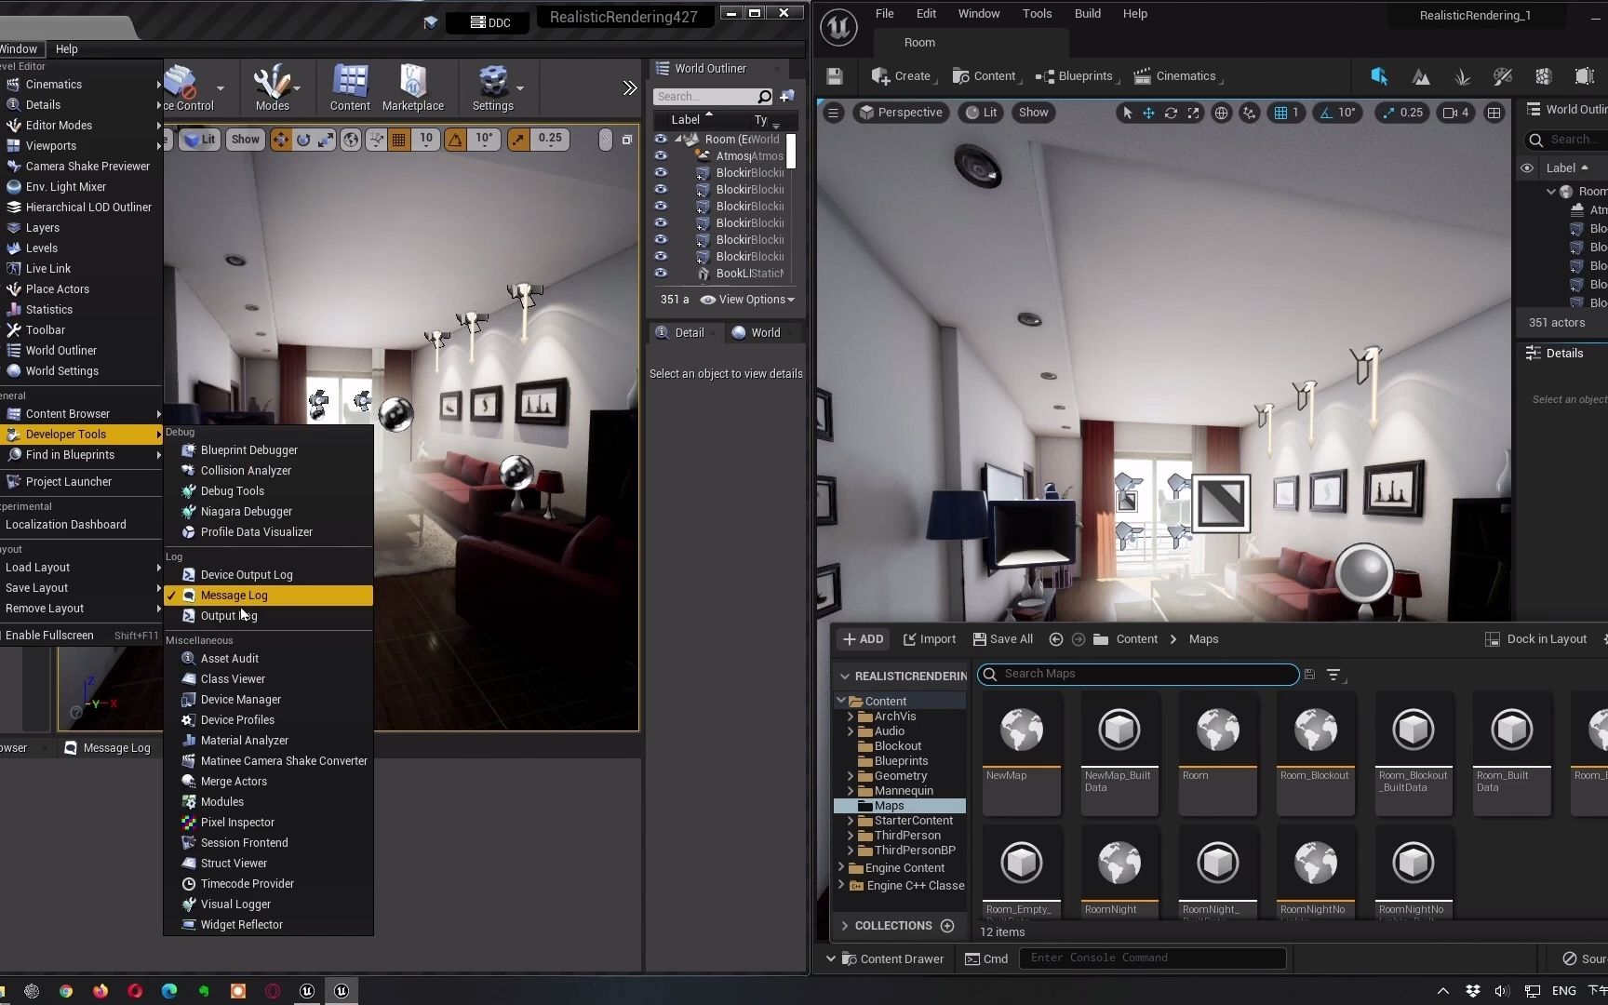
Task: Toggle rotation angle snapping in UE4 viewport
Action: (455, 140)
